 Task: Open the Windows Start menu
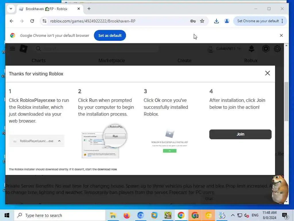7,215
